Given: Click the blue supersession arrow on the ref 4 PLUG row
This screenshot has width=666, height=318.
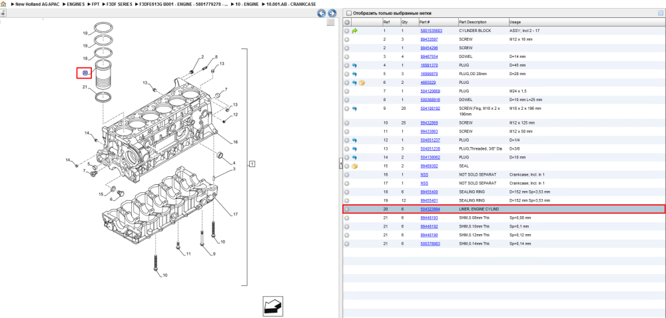Looking at the screenshot, I should (x=355, y=65).
